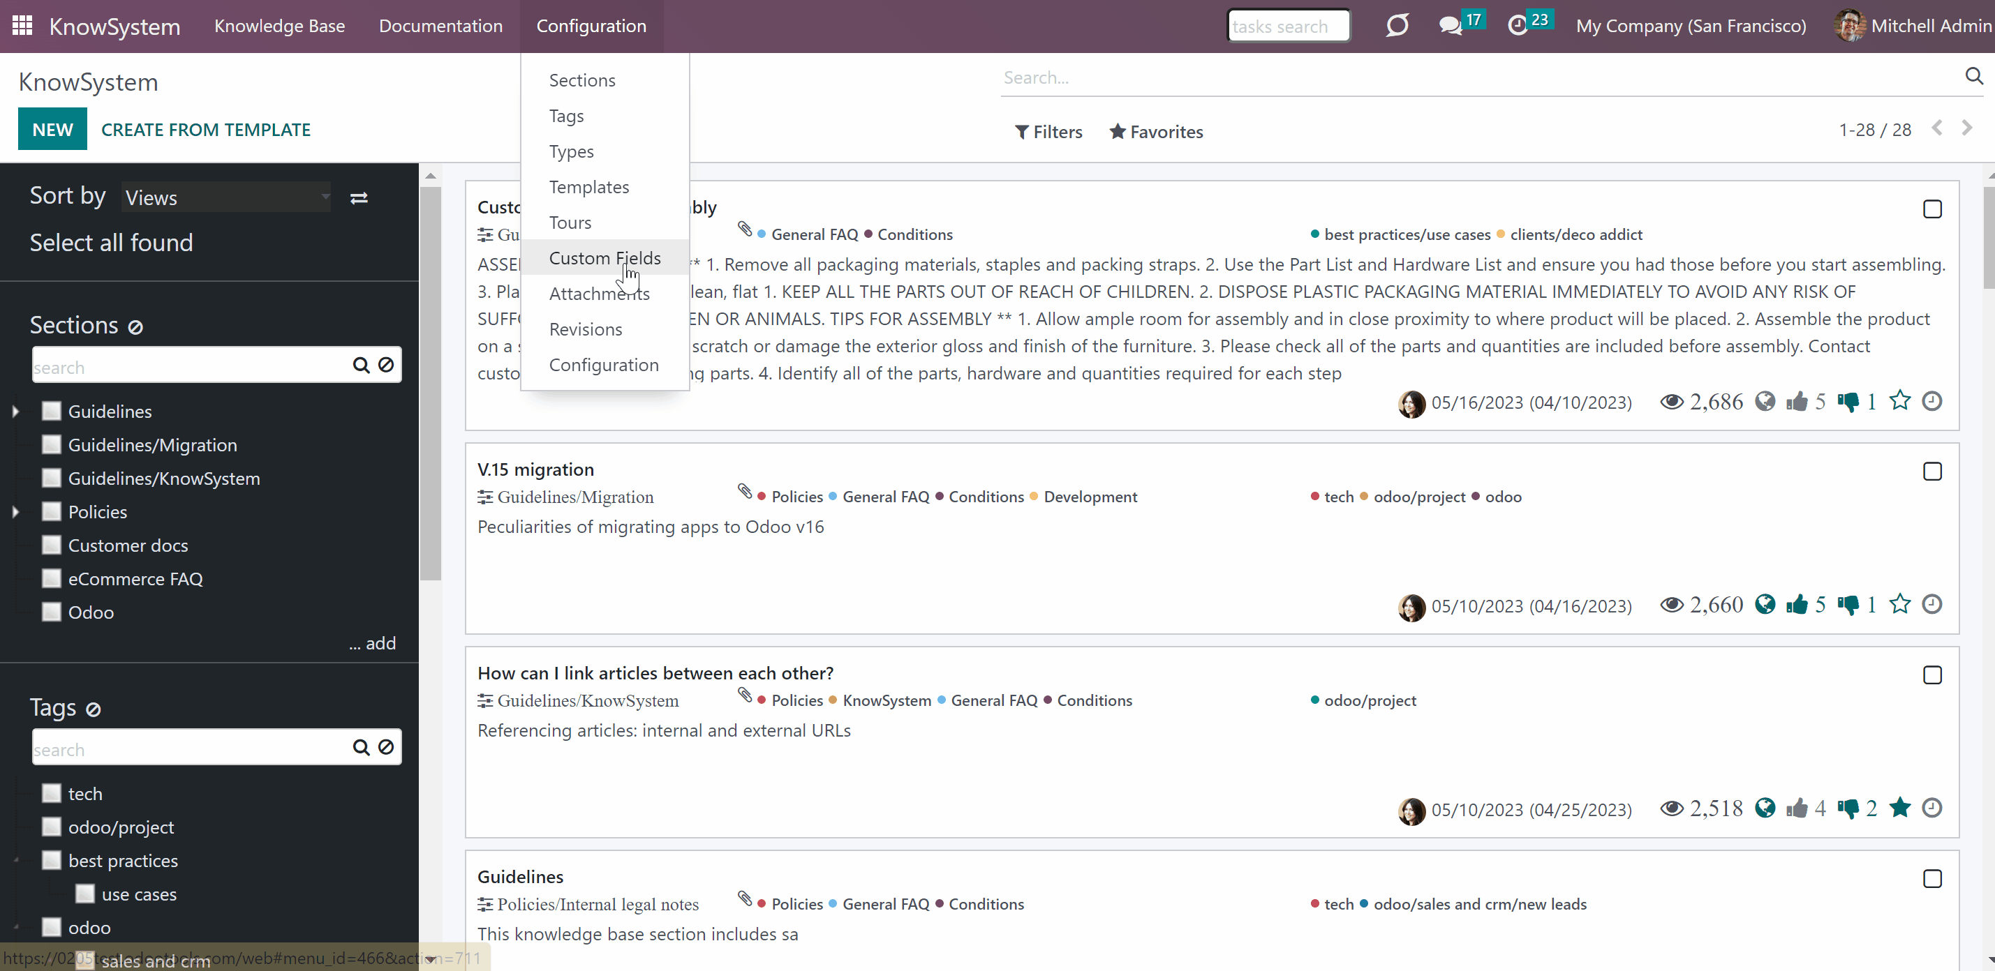Open the My Company (San Francisco) switcher
This screenshot has height=971, width=1995.
[x=1691, y=26]
